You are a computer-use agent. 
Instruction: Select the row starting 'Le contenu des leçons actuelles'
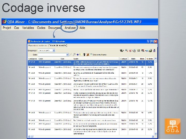point(91,132)
